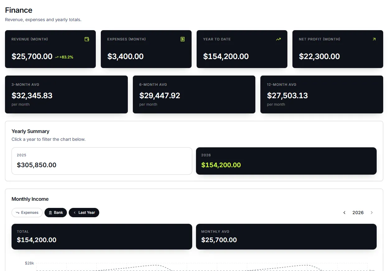Screen dimensions: 391x271
Task: Click the arrow icon on Net Profit card
Action: click(374, 39)
